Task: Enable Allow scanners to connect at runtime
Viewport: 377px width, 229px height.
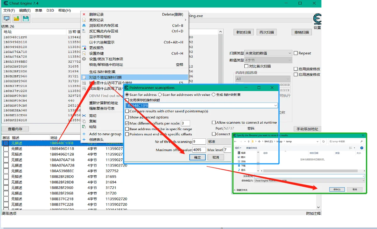Action: click(x=214, y=123)
